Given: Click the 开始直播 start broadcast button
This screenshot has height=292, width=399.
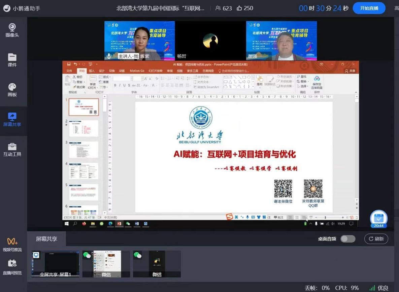Looking at the screenshot, I should tap(369, 8).
